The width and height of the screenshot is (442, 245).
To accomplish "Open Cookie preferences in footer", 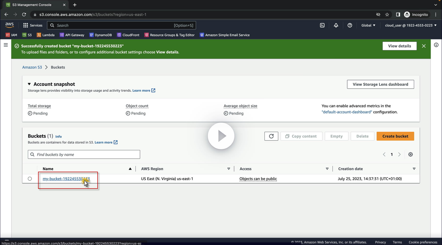I will coord(423,242).
